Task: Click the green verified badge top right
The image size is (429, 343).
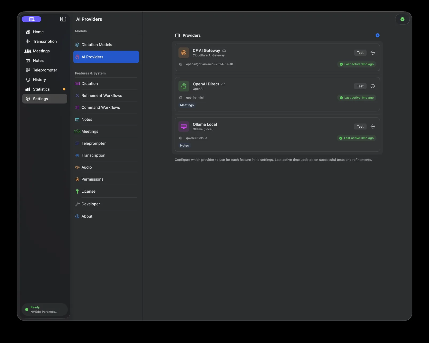Action: click(402, 19)
